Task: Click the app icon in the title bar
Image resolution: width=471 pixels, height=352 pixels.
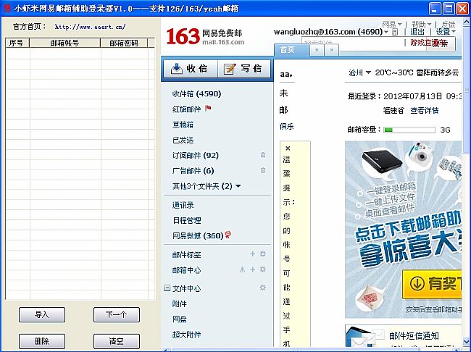Action: coord(7,8)
